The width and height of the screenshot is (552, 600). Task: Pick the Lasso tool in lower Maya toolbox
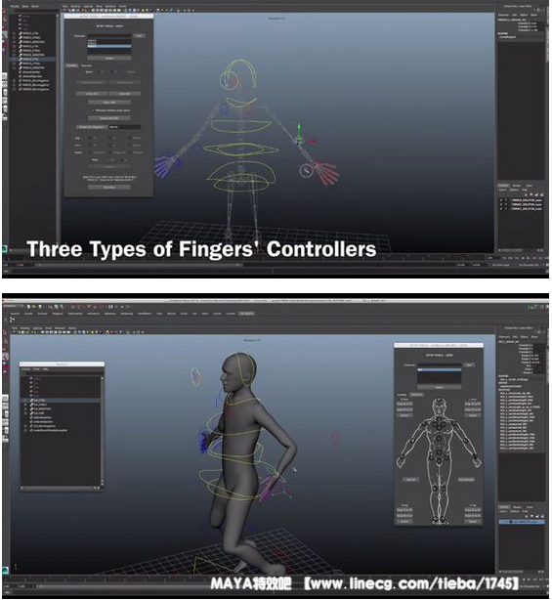(5, 341)
